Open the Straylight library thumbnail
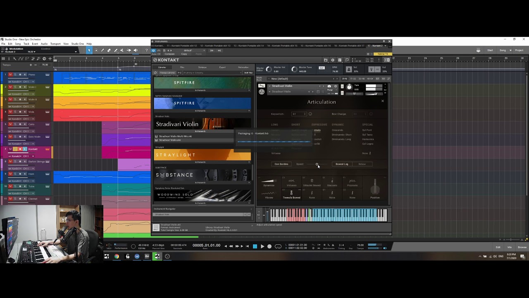Image resolution: width=529 pixels, height=298 pixels. tap(202, 155)
